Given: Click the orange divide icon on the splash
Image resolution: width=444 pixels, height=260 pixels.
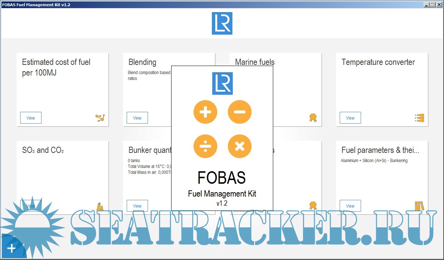Looking at the screenshot, I should (x=205, y=146).
